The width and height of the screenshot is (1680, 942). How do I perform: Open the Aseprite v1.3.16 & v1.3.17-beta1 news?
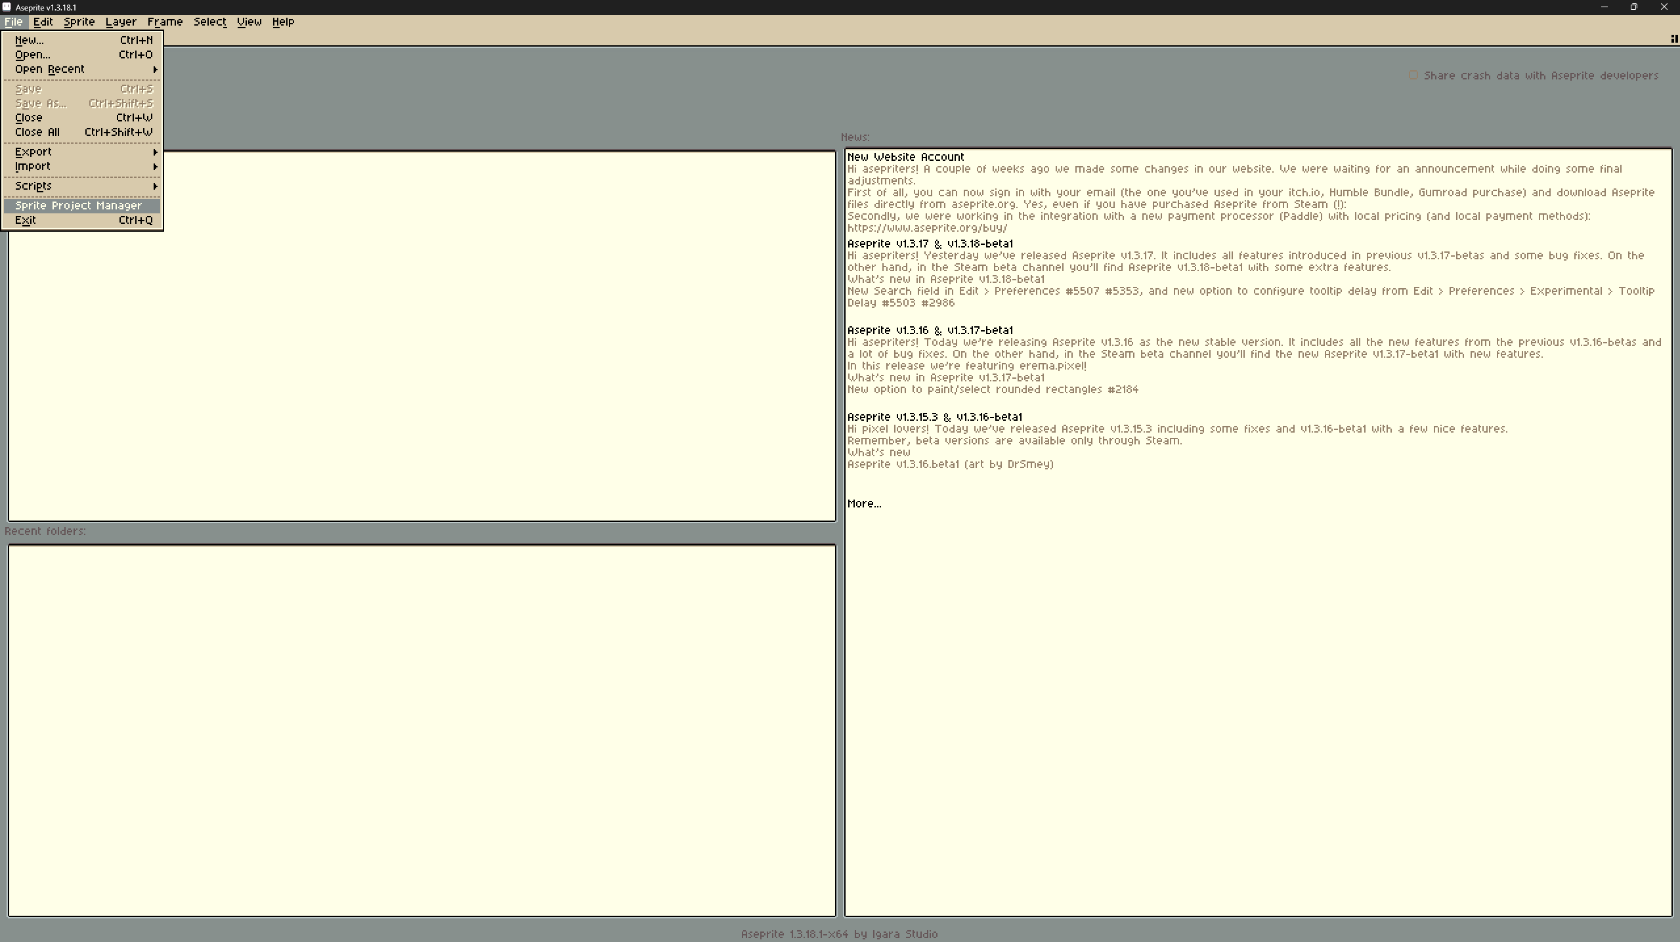click(930, 330)
